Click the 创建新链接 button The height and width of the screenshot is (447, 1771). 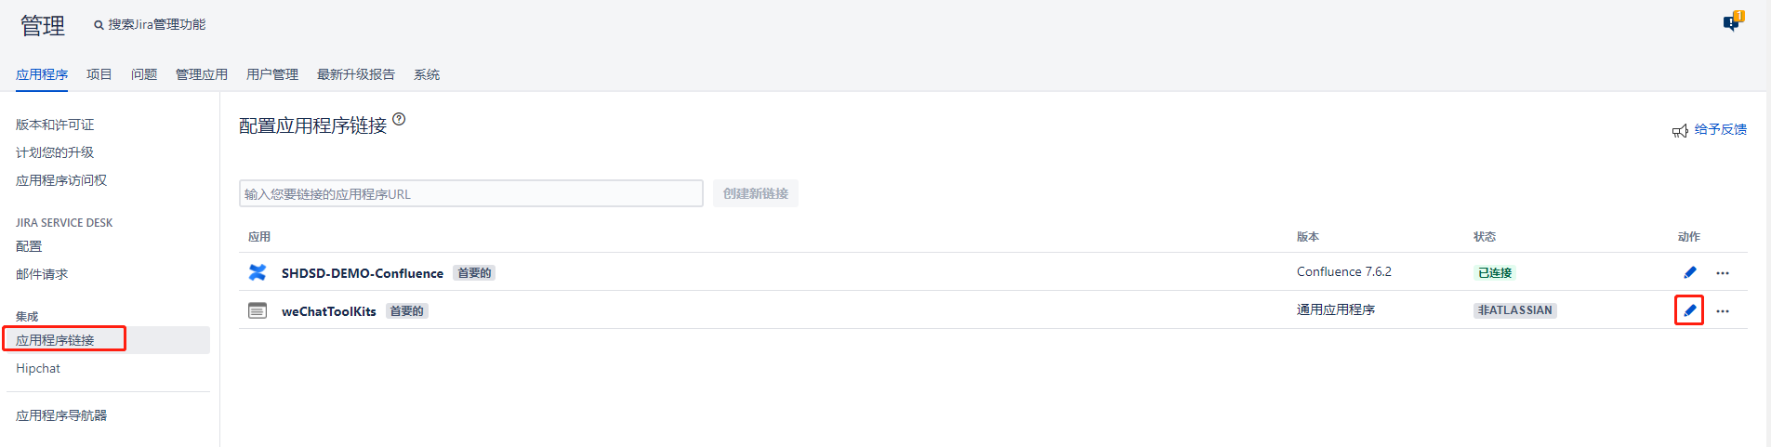(755, 193)
